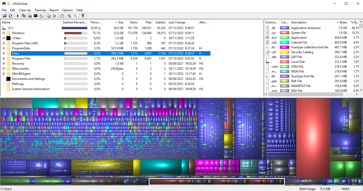
Task: Click the .ttc font file icon
Action: pos(267,47)
